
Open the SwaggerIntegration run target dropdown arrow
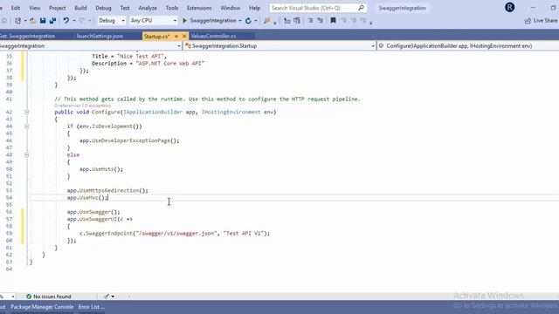point(240,21)
